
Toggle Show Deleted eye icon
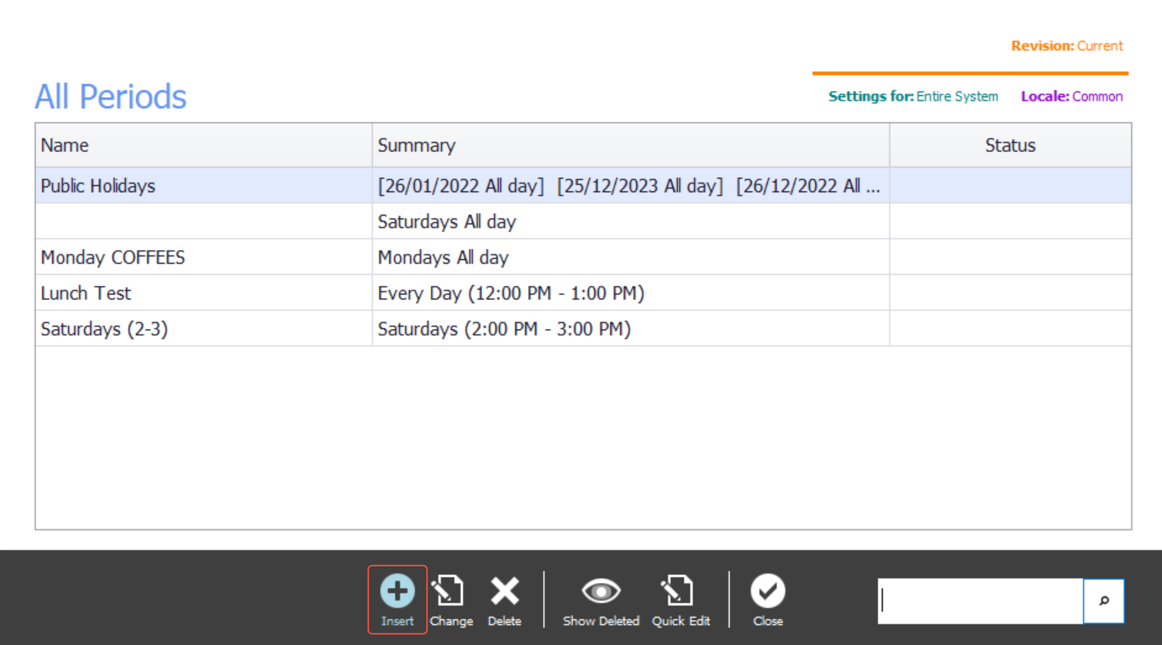pos(601,591)
